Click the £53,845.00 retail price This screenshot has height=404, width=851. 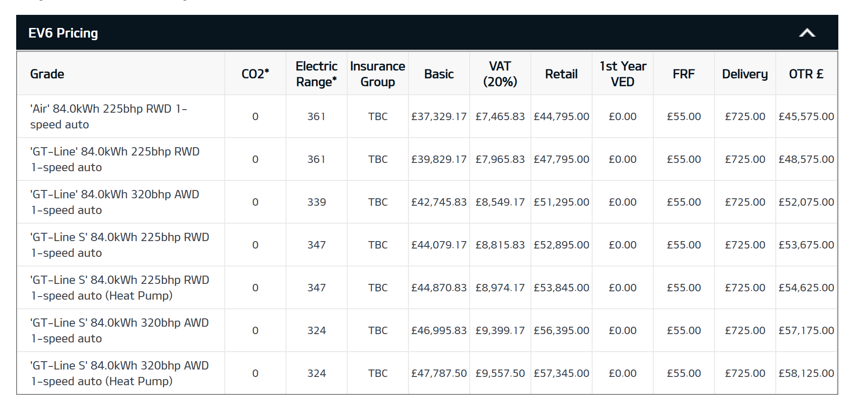[x=562, y=288]
